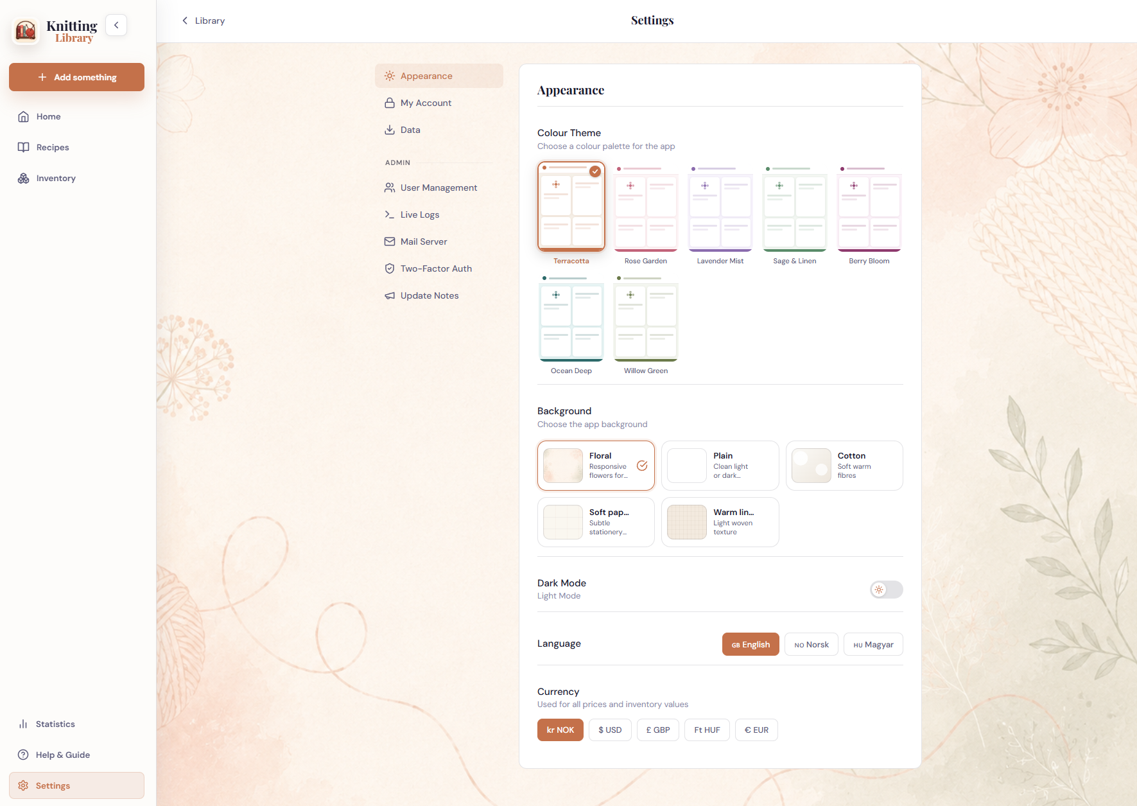Click the Recipes book icon
The width and height of the screenshot is (1137, 806).
coord(24,147)
